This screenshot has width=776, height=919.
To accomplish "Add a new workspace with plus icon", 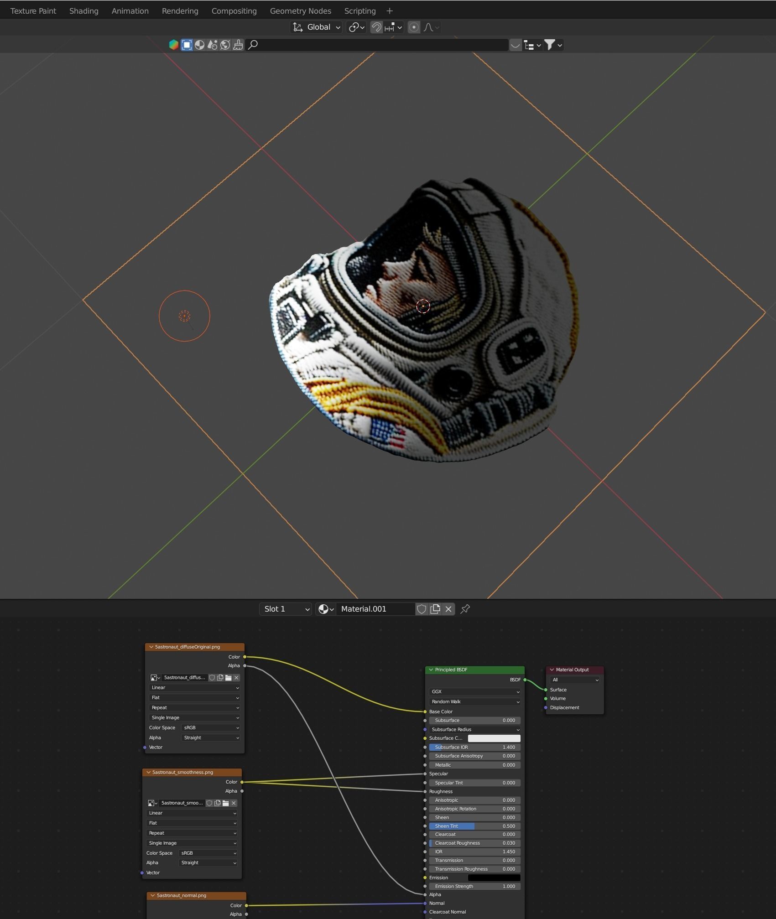I will pos(390,11).
